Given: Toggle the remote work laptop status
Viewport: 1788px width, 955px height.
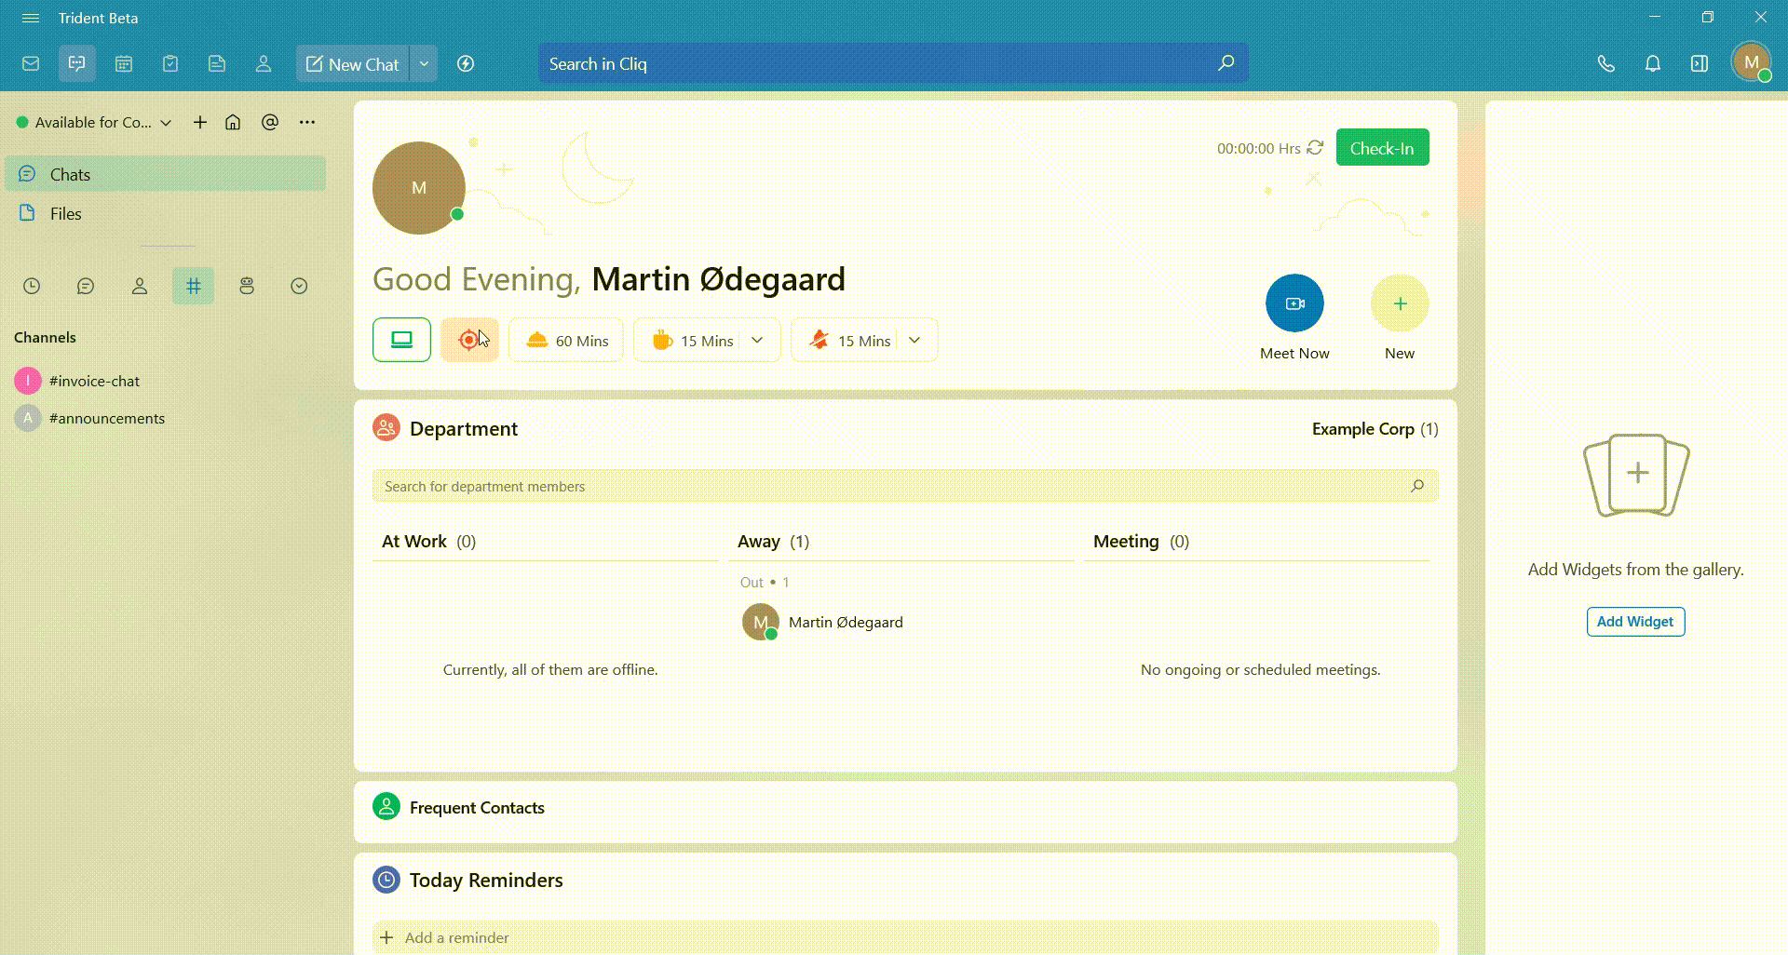Looking at the screenshot, I should [x=401, y=340].
